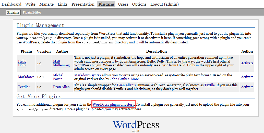This screenshot has width=264, height=133.
Task: Click the Get More Plugins heading
Action: tap(39, 96)
